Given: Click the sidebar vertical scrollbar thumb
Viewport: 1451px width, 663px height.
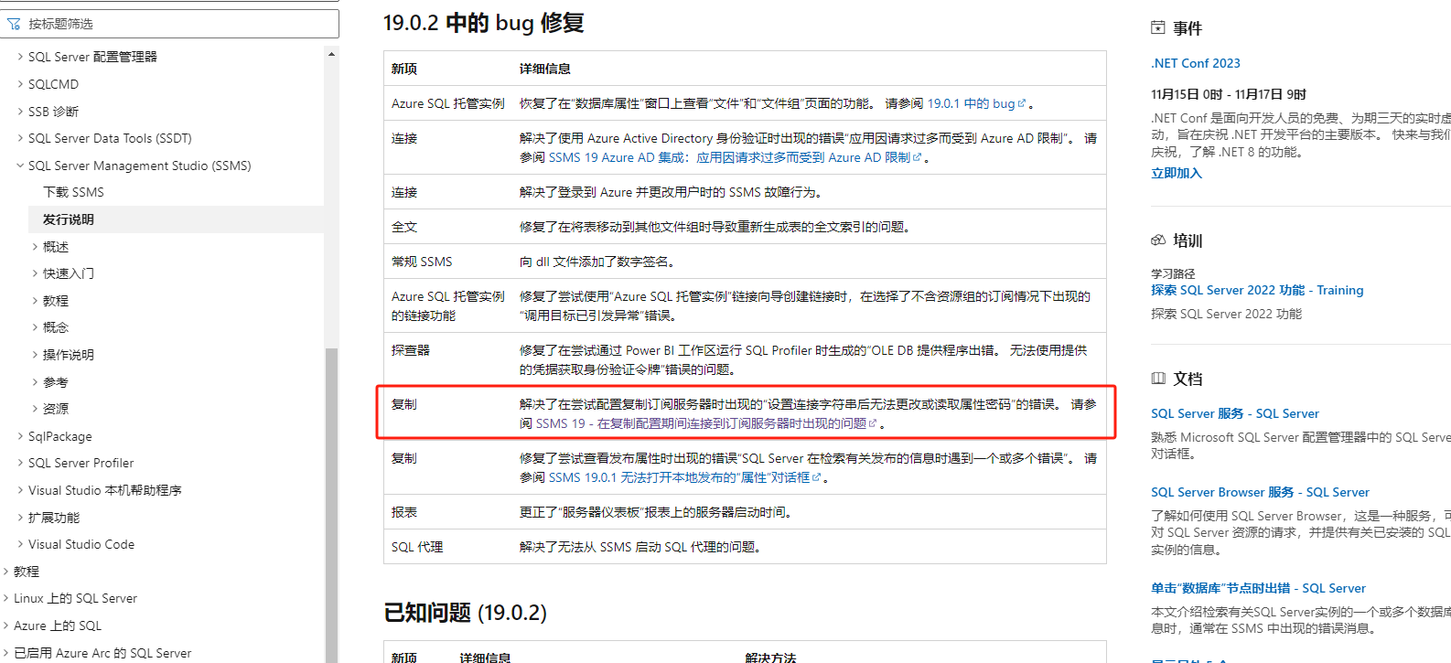Looking at the screenshot, I should [331, 503].
